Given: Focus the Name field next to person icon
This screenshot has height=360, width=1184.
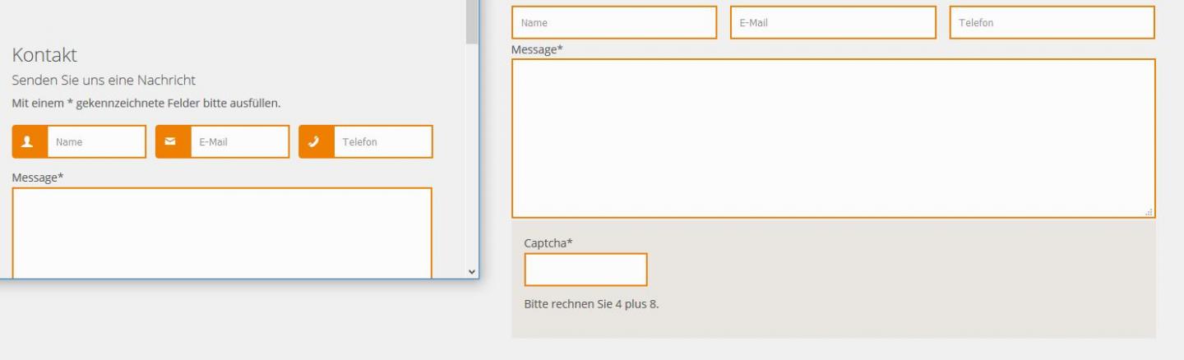Looking at the screenshot, I should click(96, 142).
